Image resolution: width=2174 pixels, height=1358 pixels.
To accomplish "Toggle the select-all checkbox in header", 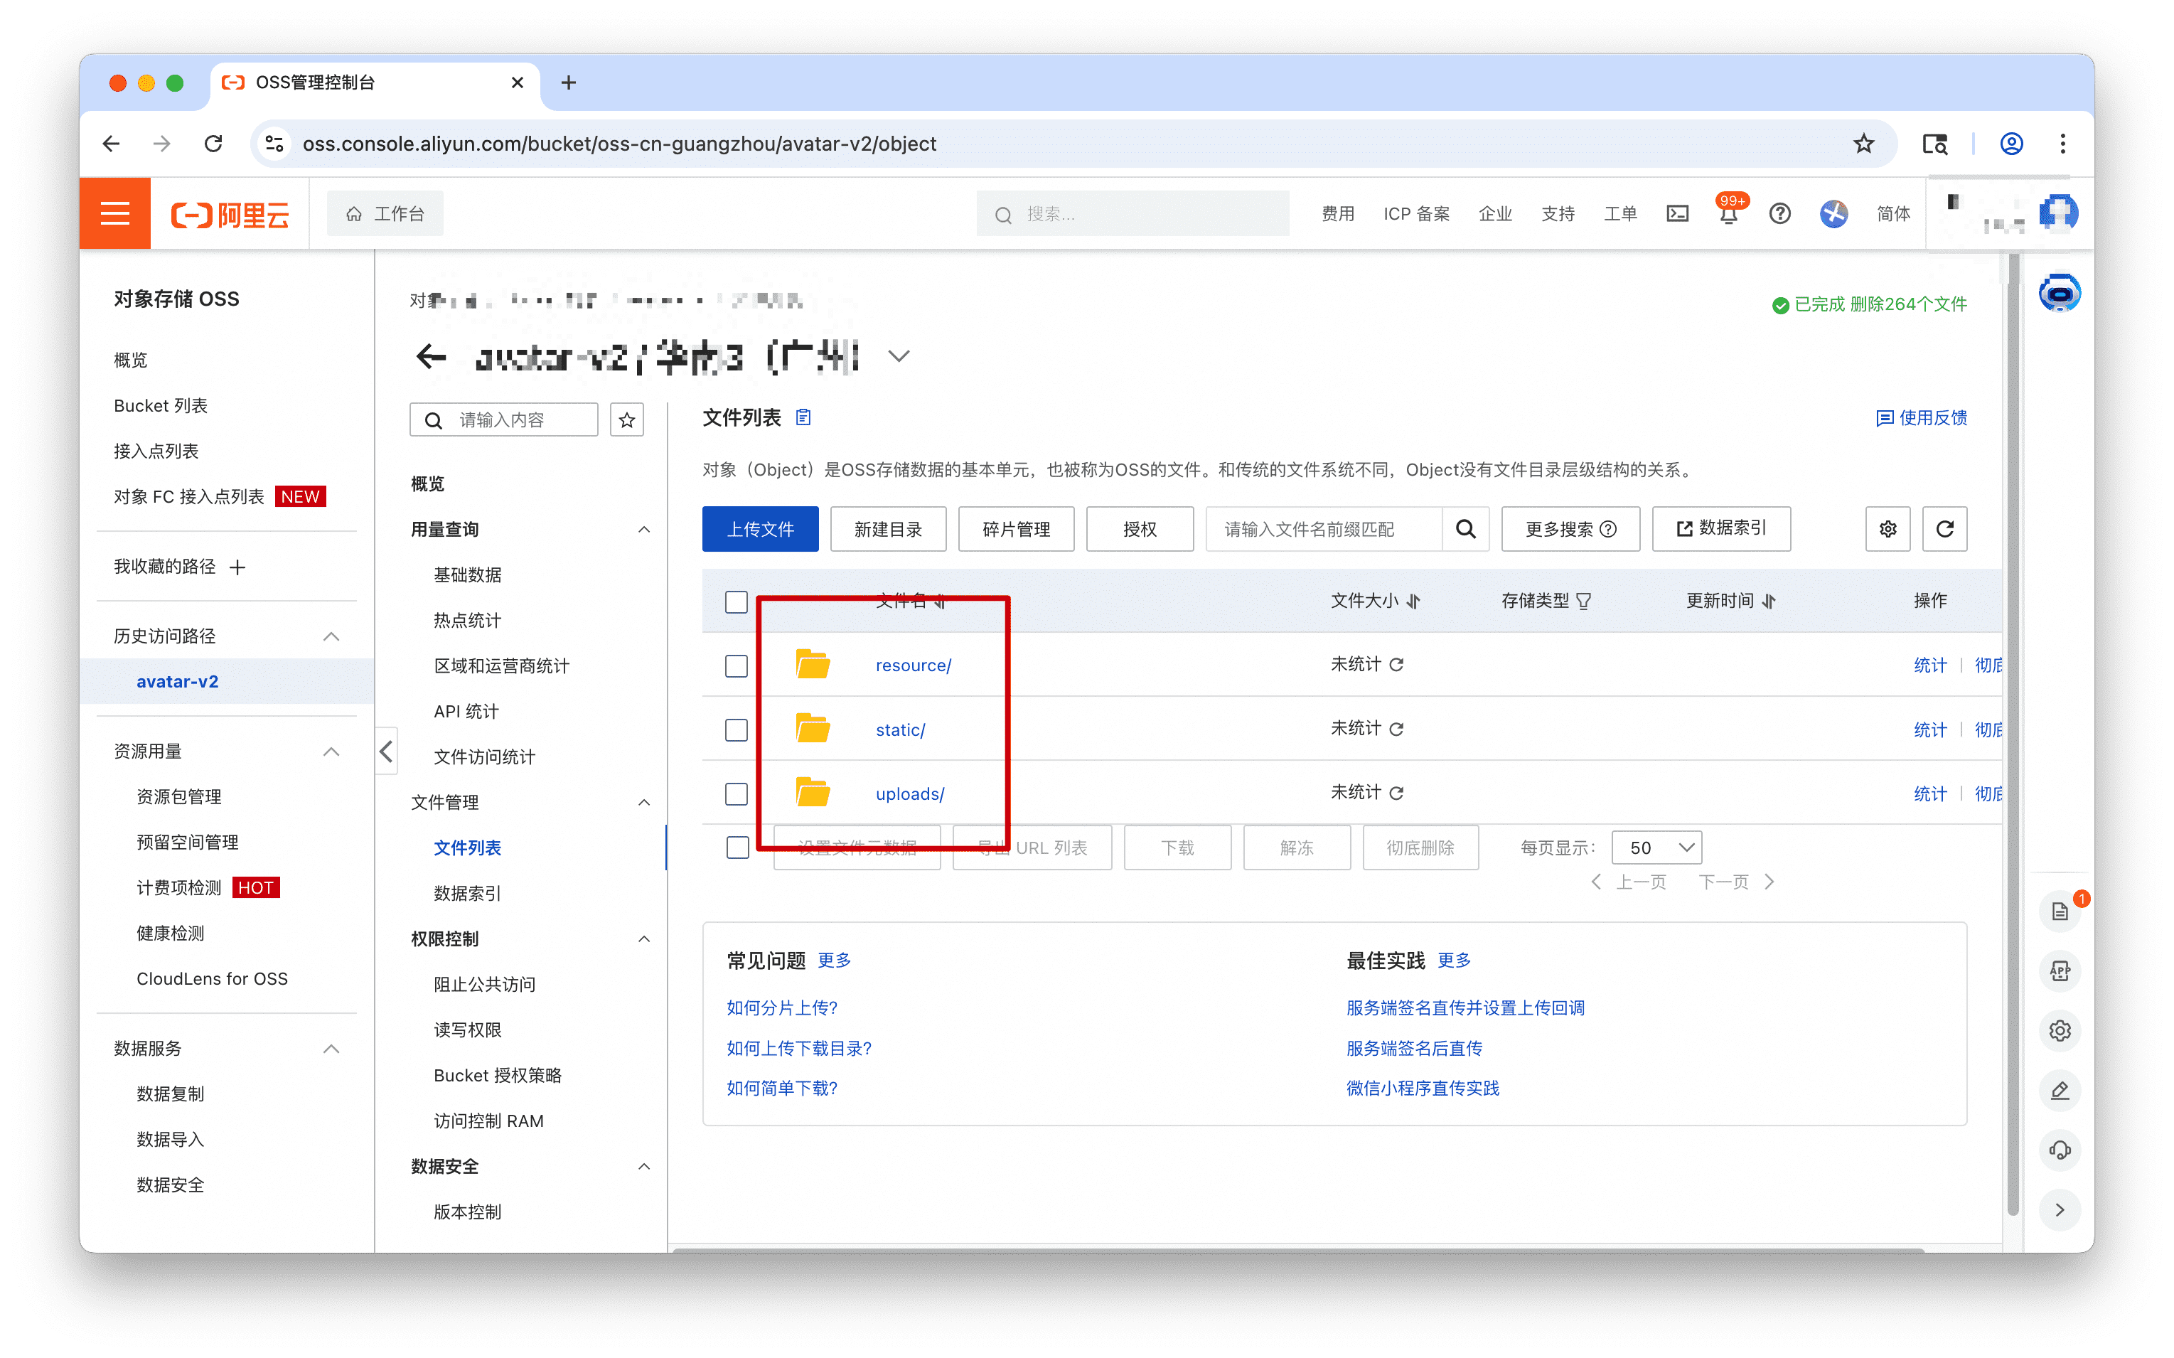I will click(737, 602).
